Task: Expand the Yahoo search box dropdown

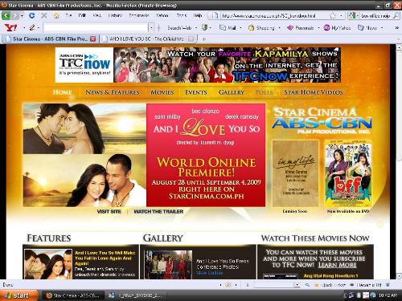Action: click(151, 27)
